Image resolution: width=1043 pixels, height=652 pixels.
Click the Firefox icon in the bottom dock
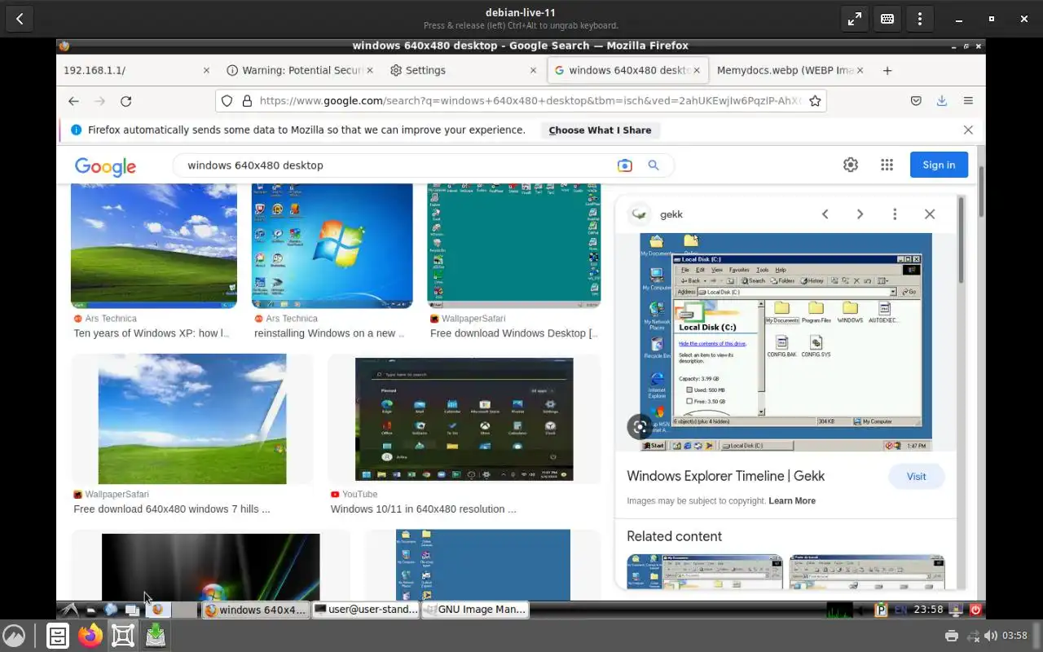tap(90, 636)
